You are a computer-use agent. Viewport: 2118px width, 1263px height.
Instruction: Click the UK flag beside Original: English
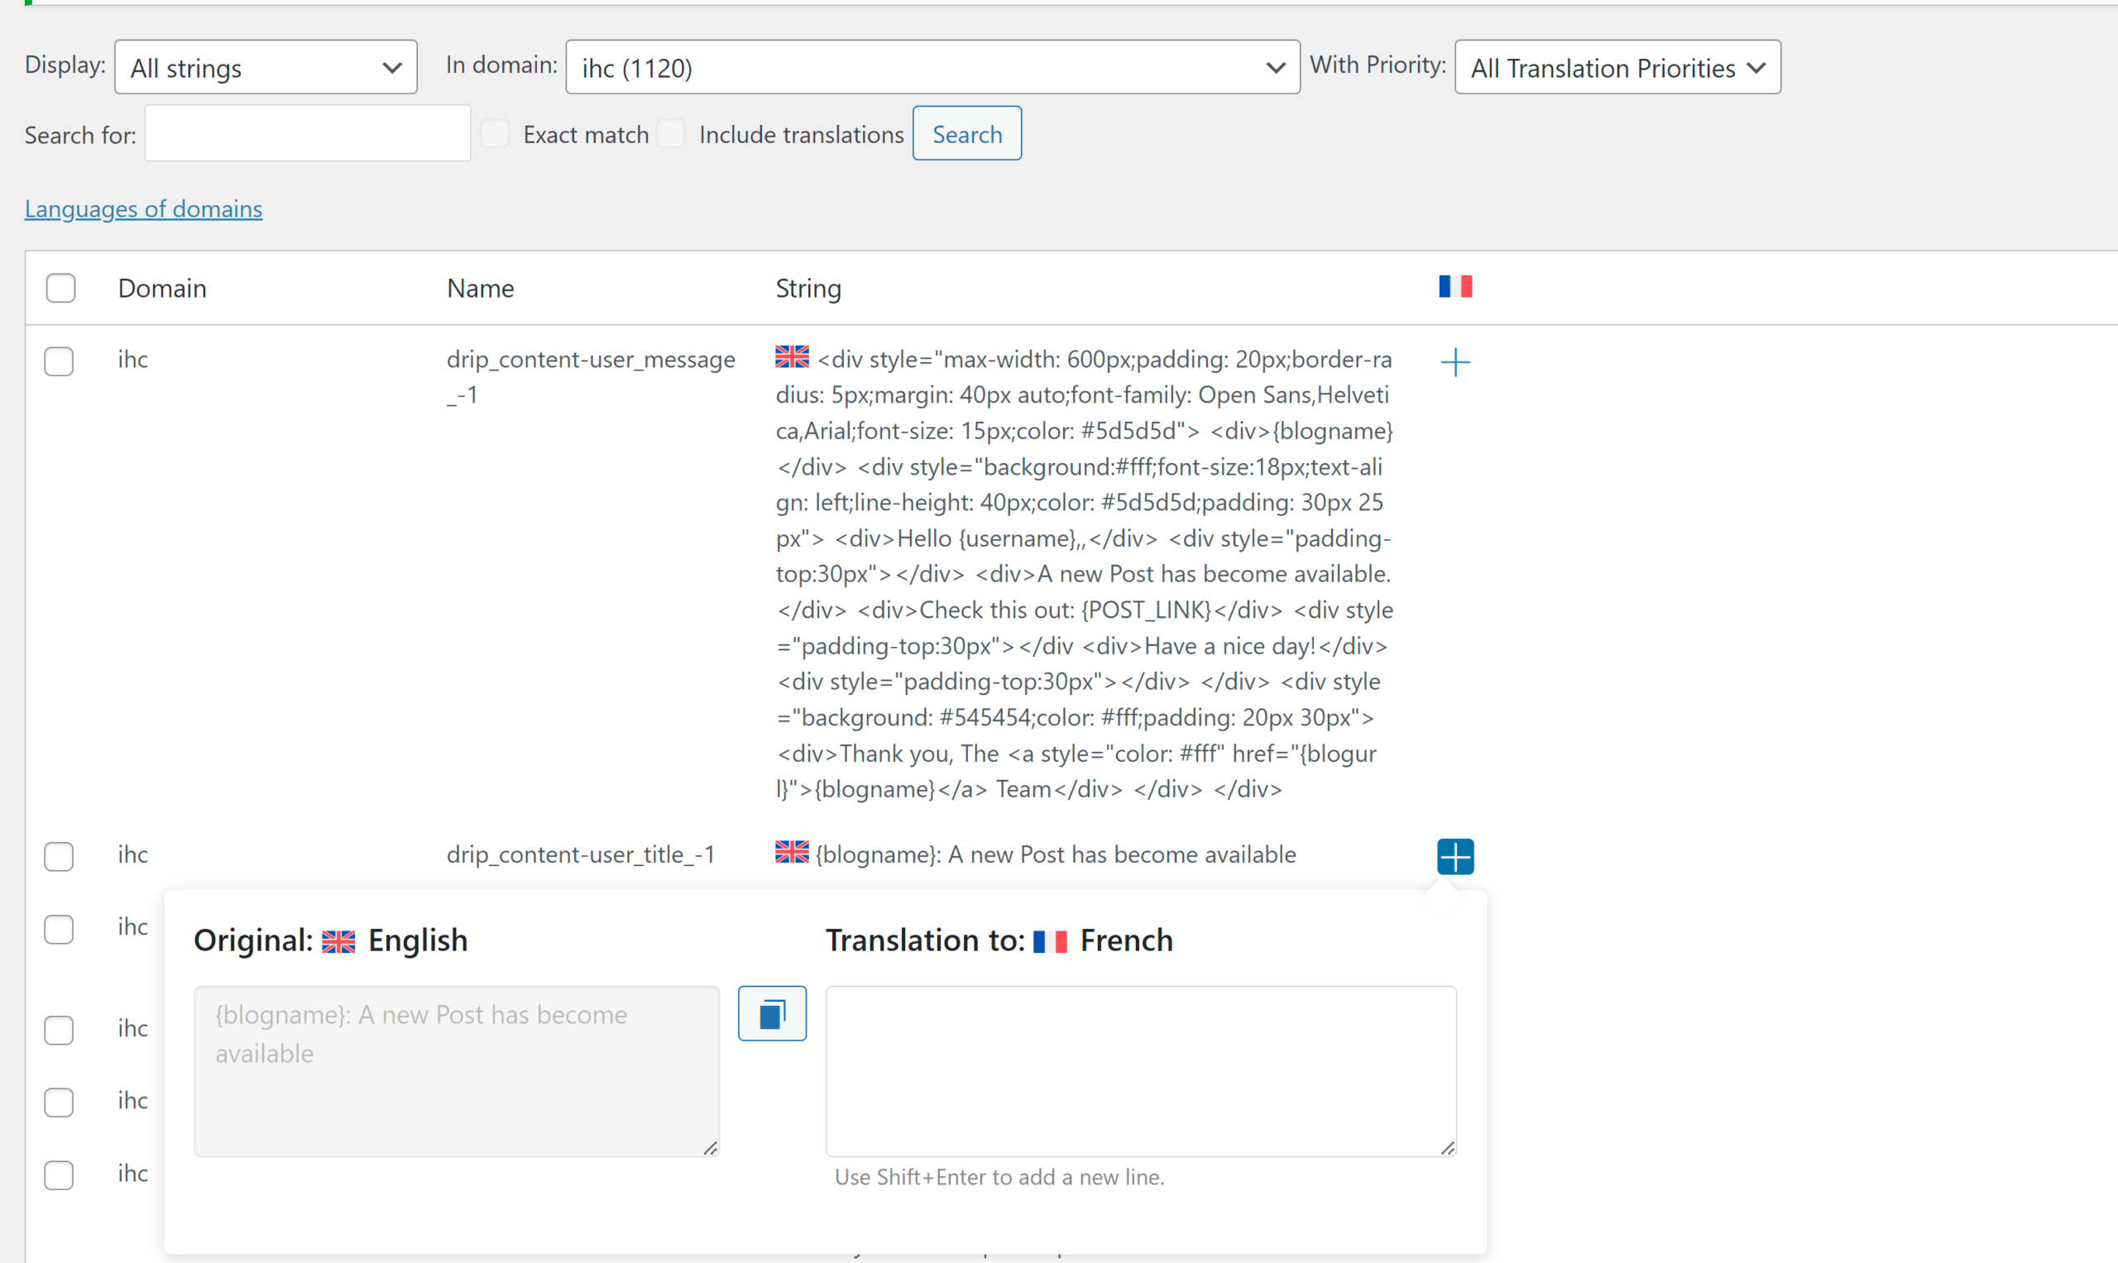pyautogui.click(x=339, y=942)
